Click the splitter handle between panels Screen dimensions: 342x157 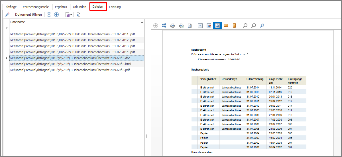146,136
